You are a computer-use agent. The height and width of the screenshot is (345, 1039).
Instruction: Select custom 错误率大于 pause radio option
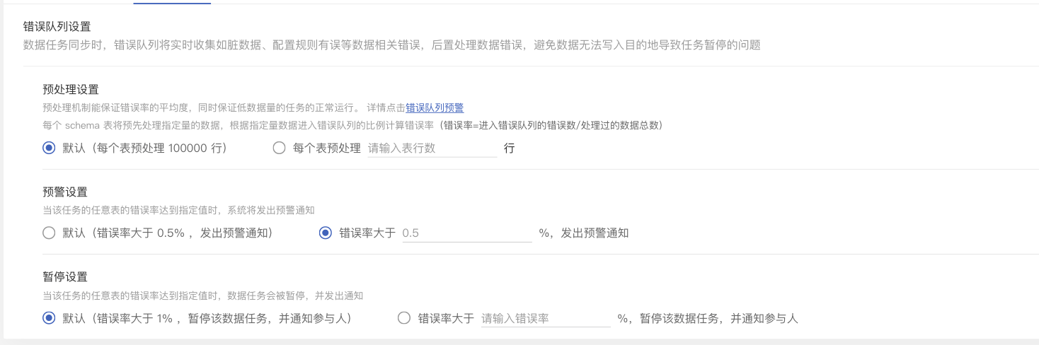tap(404, 318)
